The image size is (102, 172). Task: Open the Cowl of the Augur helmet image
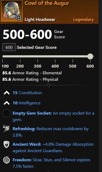(x=12, y=11)
